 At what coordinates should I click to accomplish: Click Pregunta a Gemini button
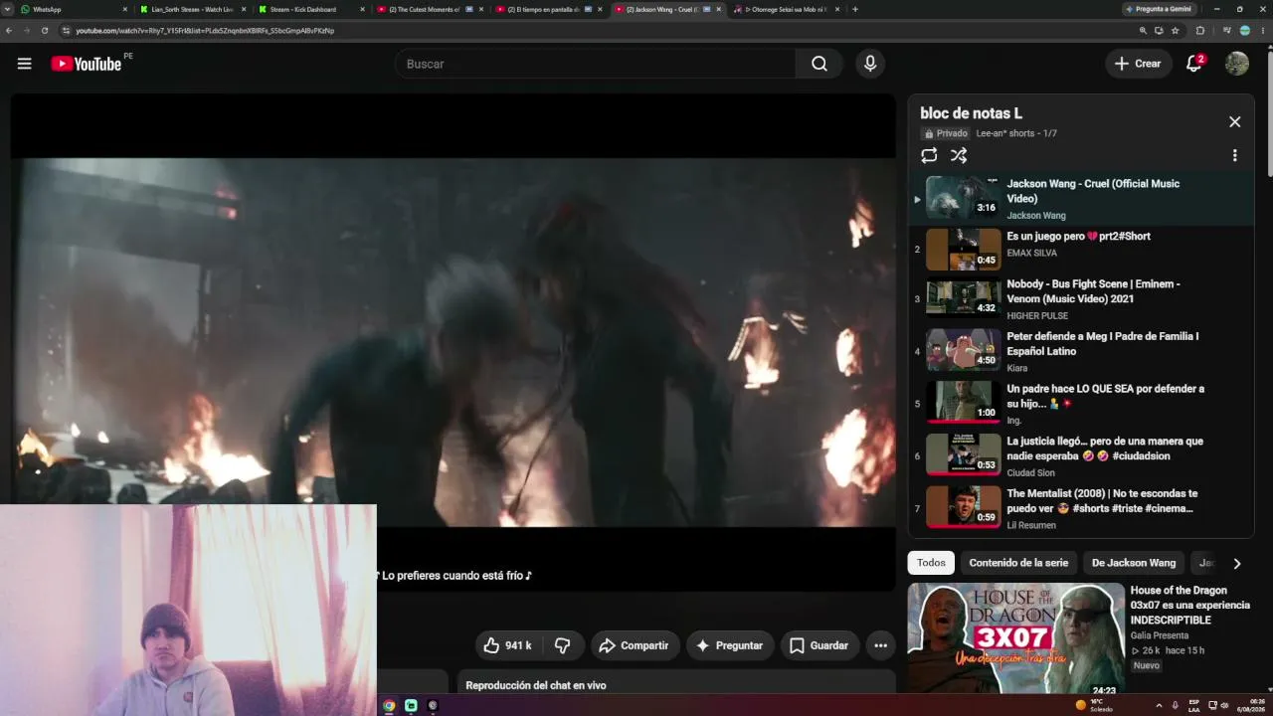1160,9
